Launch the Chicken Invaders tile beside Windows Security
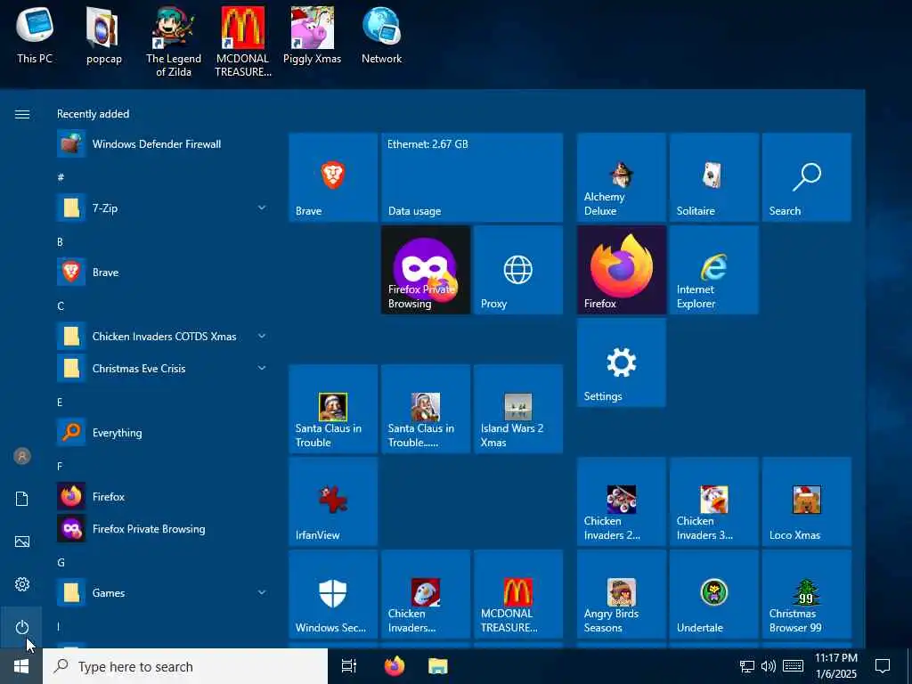Viewport: 912px width, 684px height. point(425,594)
